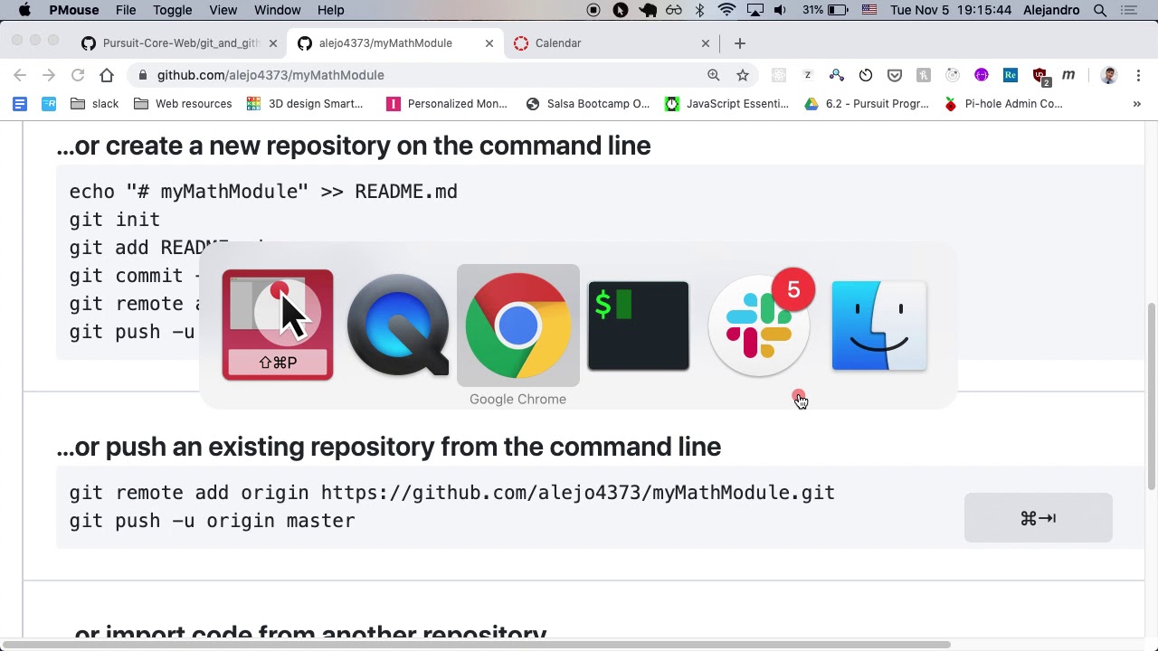Select Finder in app switcher
This screenshot has width=1158, height=651.
pos(879,325)
